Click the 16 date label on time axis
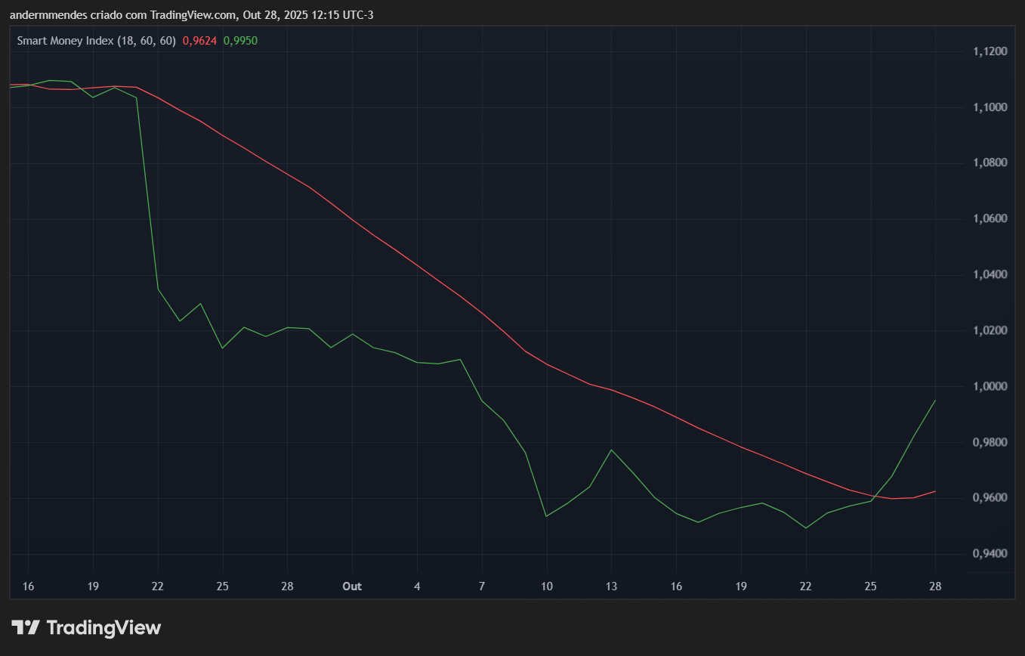This screenshot has width=1025, height=656. coord(29,586)
